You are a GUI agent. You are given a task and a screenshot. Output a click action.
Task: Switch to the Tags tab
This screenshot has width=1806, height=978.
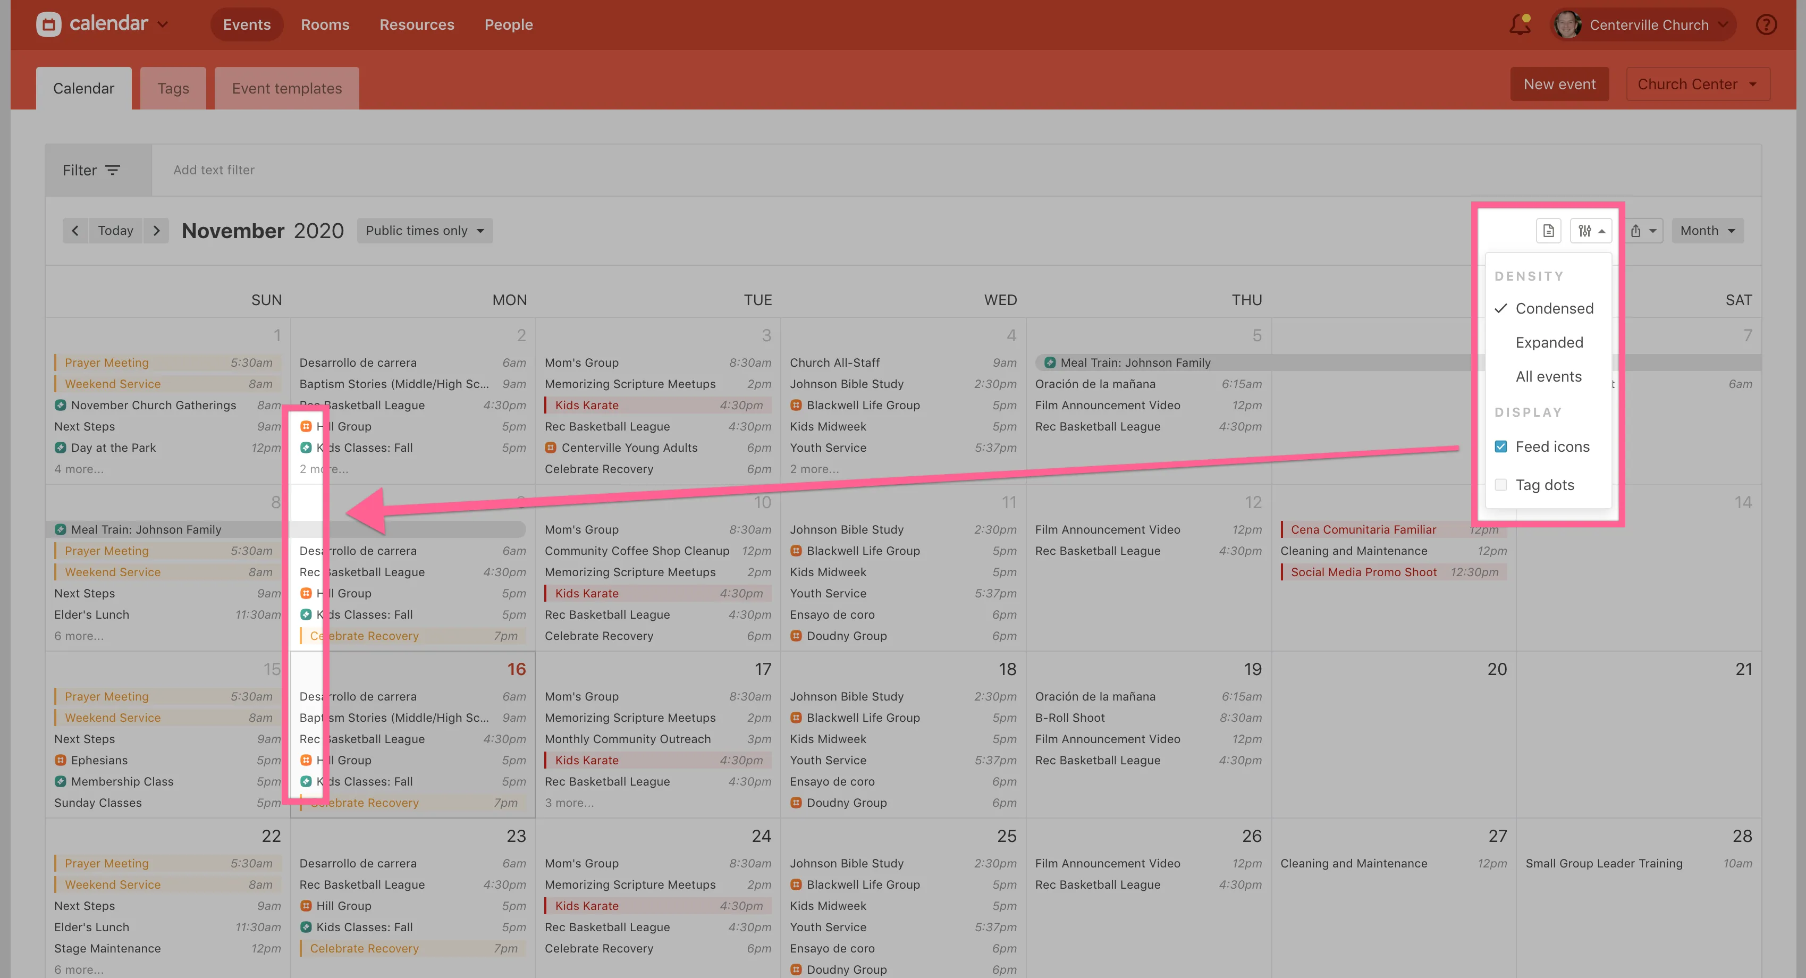pyautogui.click(x=173, y=88)
